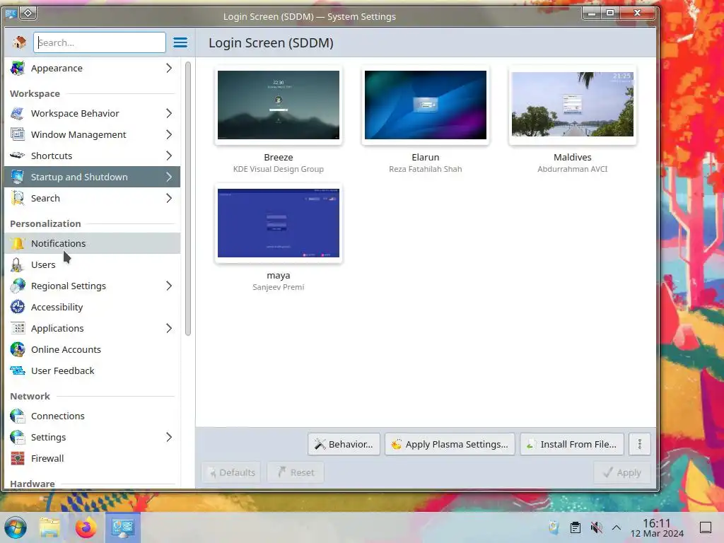This screenshot has width=724, height=543.
Task: Click the Notifications bell icon
Action: (18, 243)
